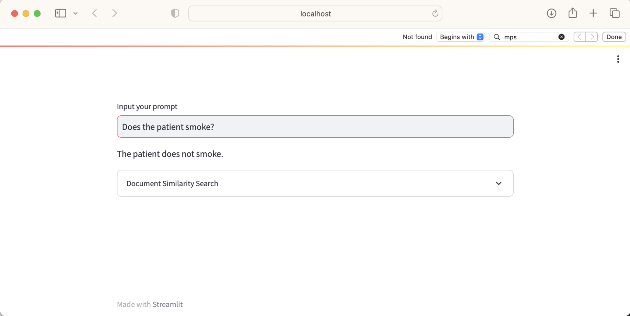Screen dimensions: 630x316
Task: Focus the localhost address bar
Action: pyautogui.click(x=315, y=14)
